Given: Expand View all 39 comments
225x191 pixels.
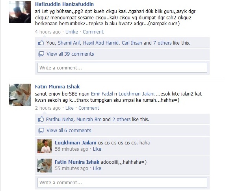Looking at the screenshot, I should [70, 54].
